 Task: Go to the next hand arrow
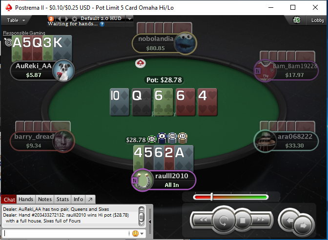coord(303,225)
